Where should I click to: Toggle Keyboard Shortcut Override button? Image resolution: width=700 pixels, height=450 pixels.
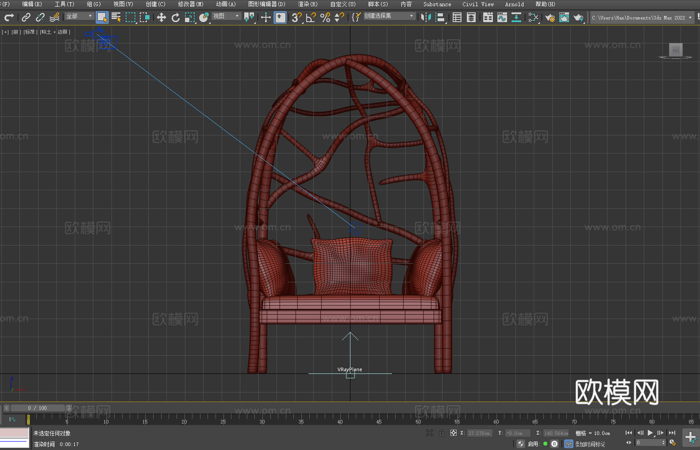(x=280, y=17)
